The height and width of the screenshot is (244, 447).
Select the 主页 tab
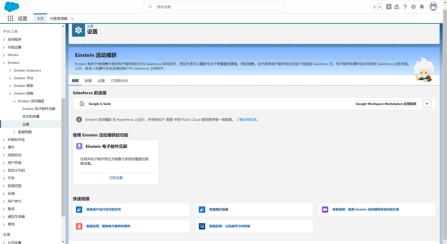(40, 18)
